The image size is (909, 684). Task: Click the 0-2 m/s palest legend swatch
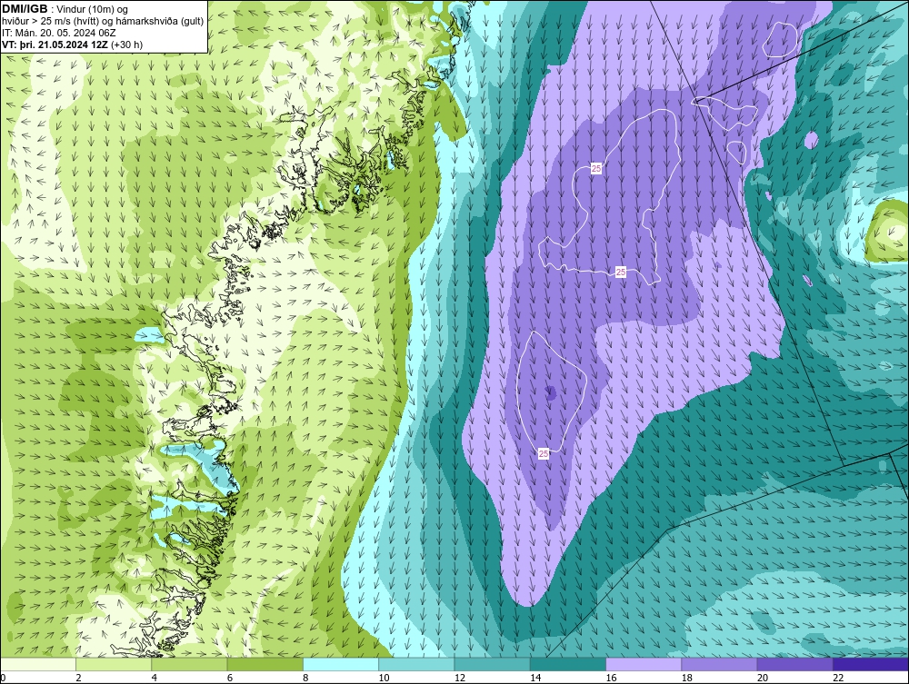point(37,664)
